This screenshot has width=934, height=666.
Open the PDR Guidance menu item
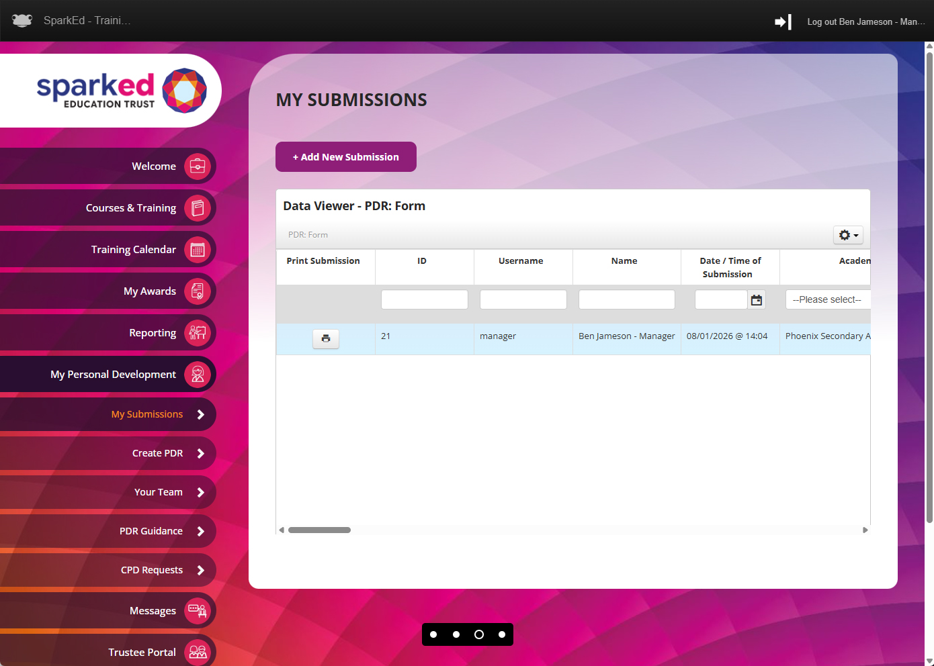pyautogui.click(x=151, y=531)
